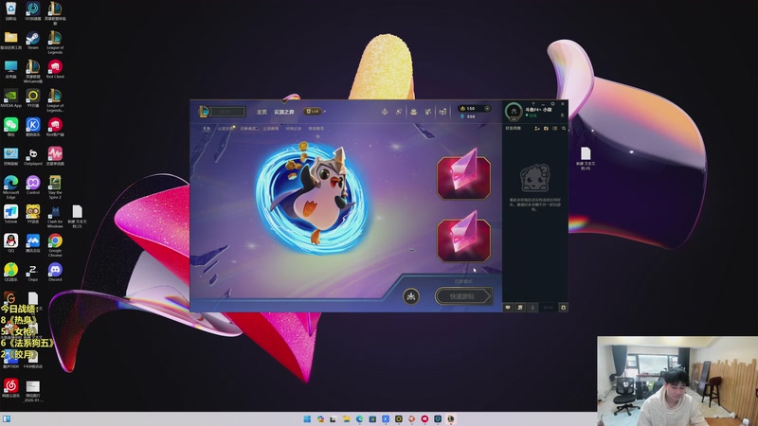Screen dimensions: 758x426
Task: Open the QQ penguin desktop icon
Action: tap(10, 243)
